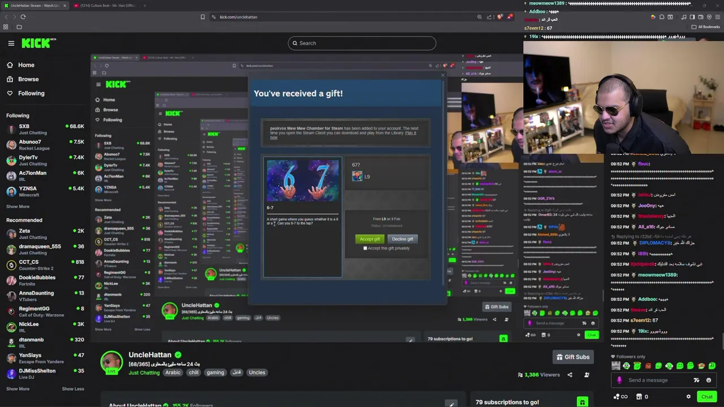Open YZNSA Minecraft channel

(45, 192)
